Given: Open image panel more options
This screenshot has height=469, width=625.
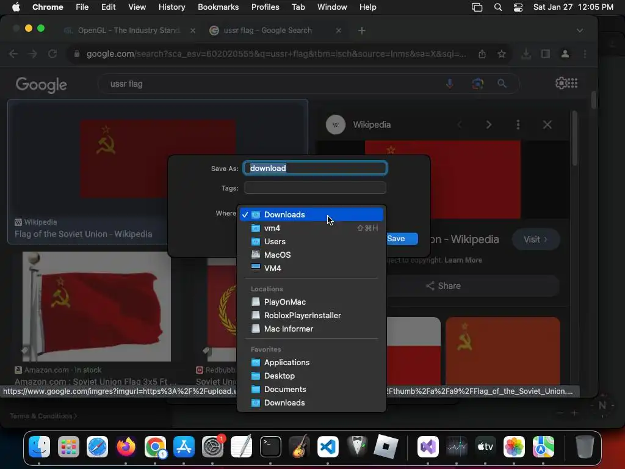Looking at the screenshot, I should [518, 125].
